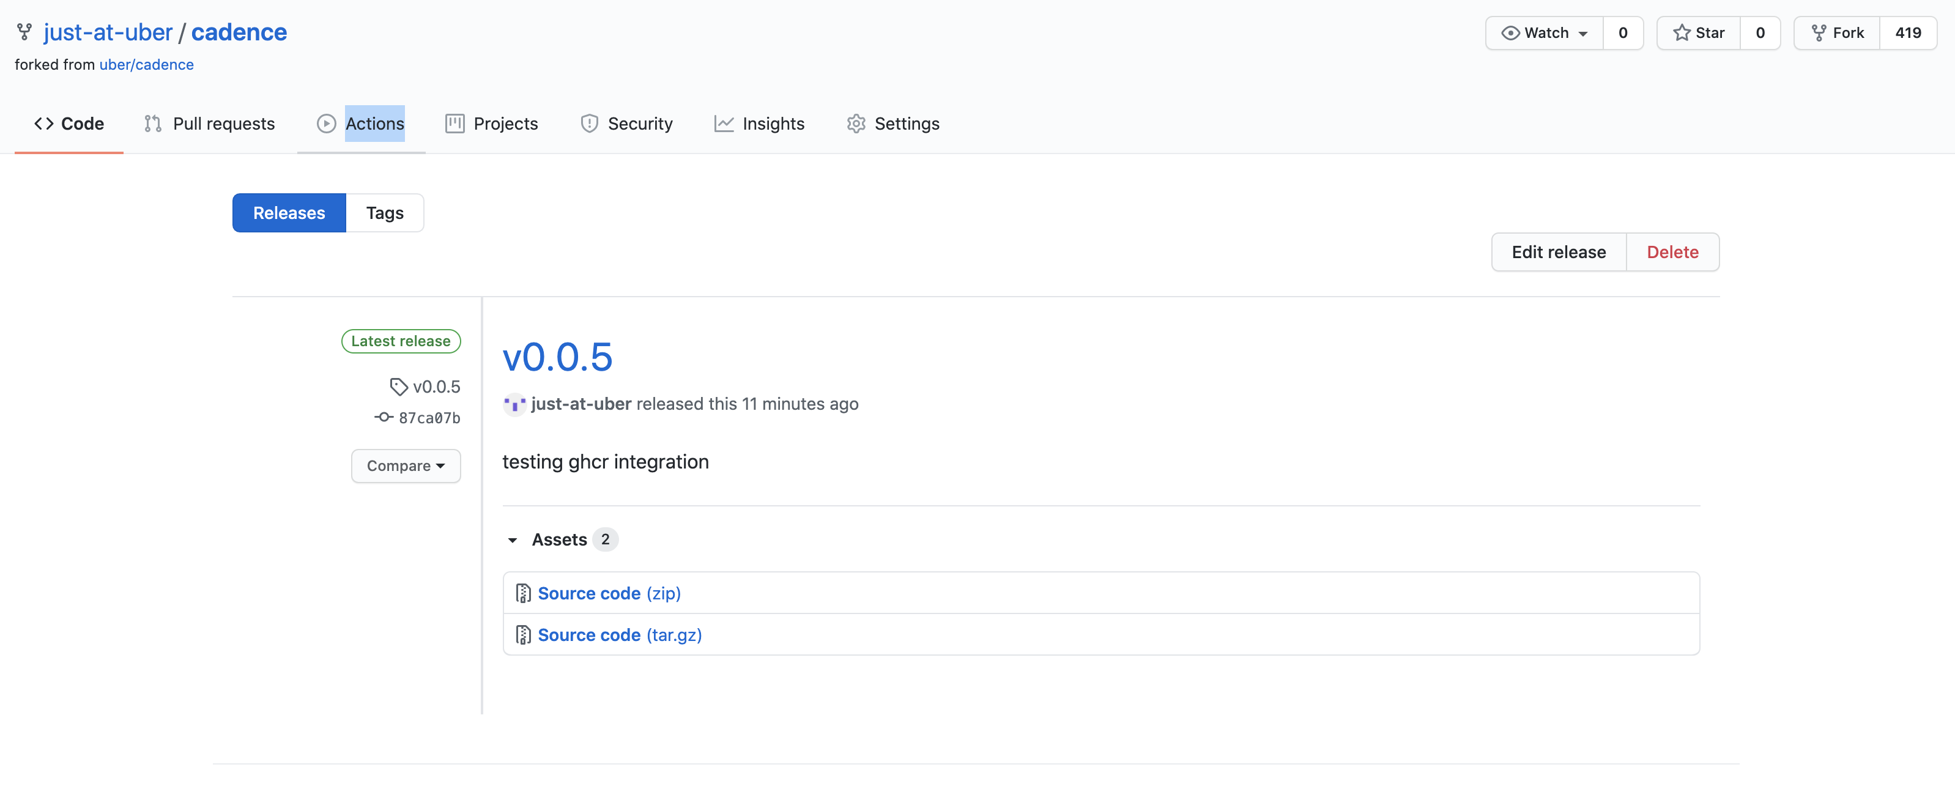Open the uber/cadence upstream link
Image resolution: width=1955 pixels, height=789 pixels.
pyautogui.click(x=146, y=64)
